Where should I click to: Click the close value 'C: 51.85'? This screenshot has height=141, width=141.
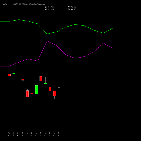coord(49,7)
